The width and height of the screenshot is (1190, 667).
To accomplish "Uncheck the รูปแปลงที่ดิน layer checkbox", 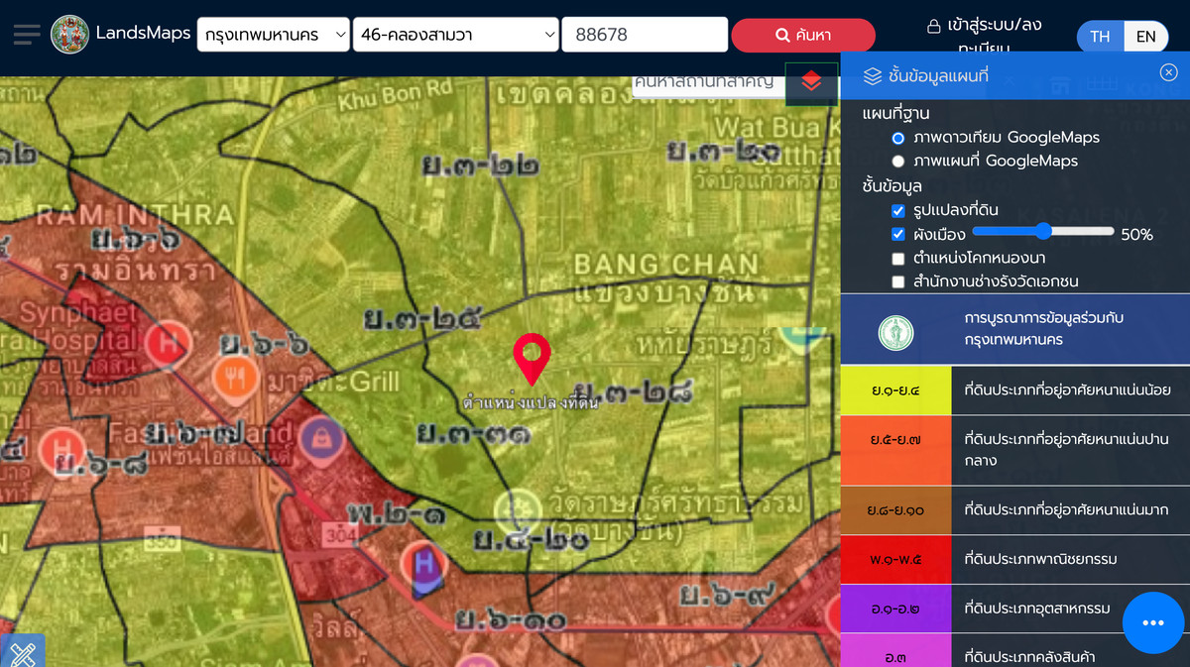I will (x=898, y=211).
